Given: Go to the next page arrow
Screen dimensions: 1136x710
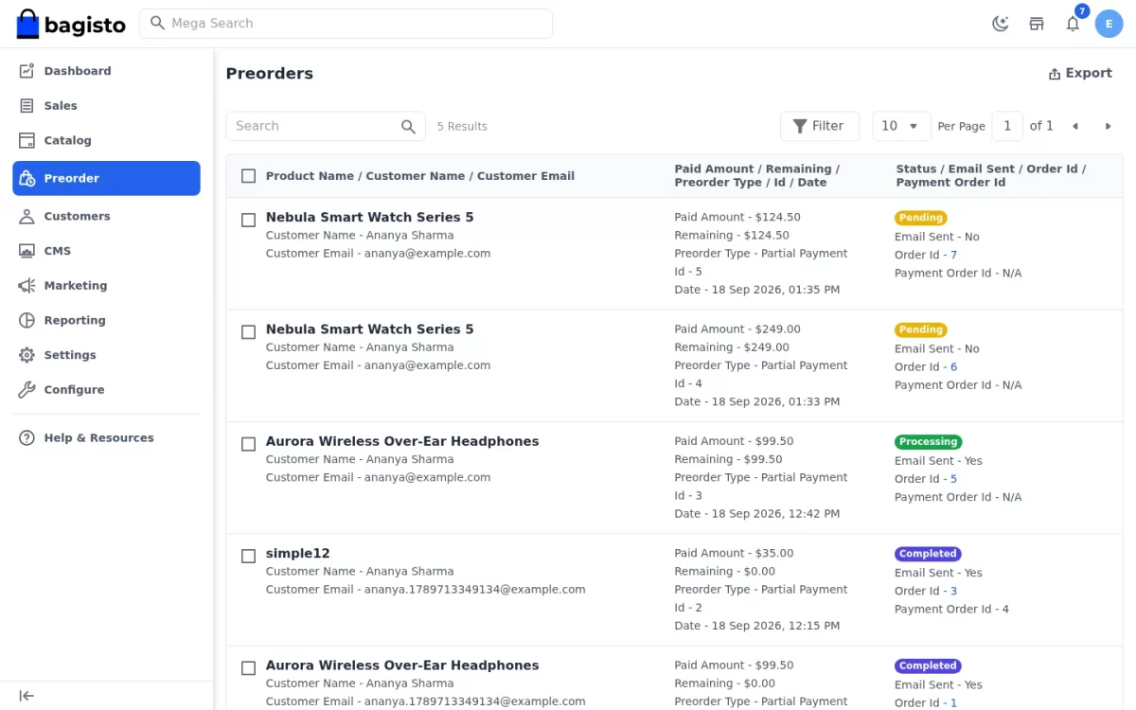Looking at the screenshot, I should tap(1108, 126).
